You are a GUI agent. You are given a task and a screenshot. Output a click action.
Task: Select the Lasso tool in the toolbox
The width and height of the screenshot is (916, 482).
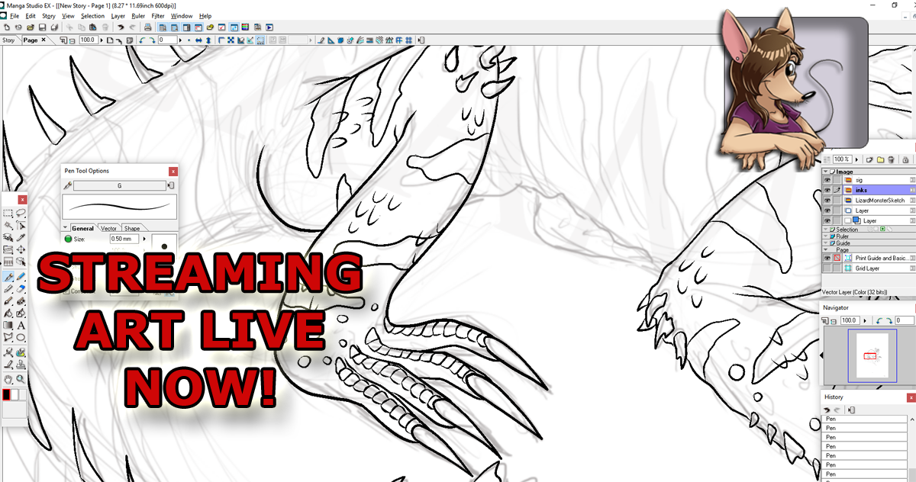click(x=21, y=214)
